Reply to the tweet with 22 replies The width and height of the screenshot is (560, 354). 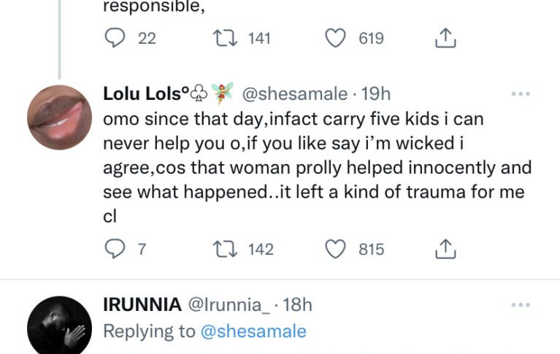(x=115, y=38)
